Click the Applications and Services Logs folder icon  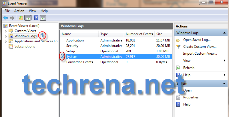tap(11, 41)
